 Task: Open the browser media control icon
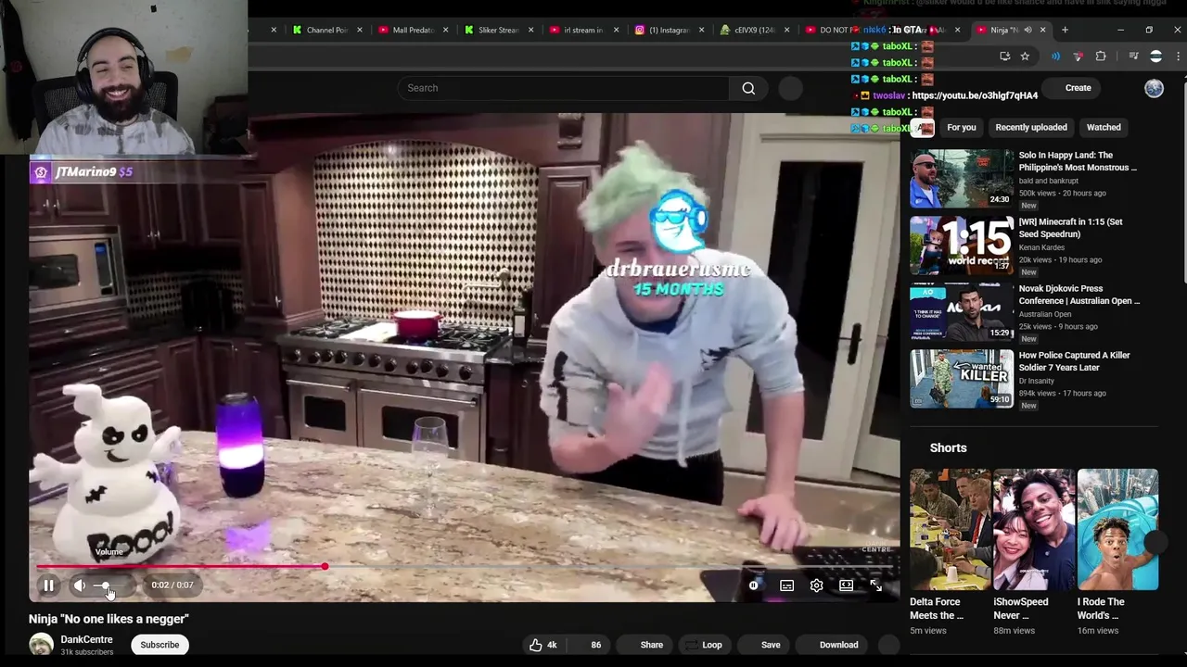pyautogui.click(x=1133, y=57)
